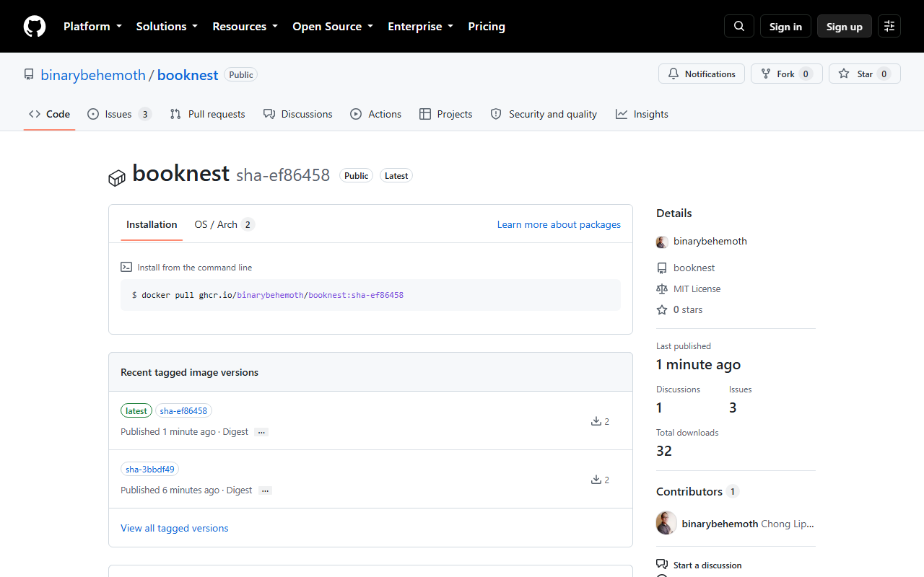Click the latest tag label

pos(136,410)
